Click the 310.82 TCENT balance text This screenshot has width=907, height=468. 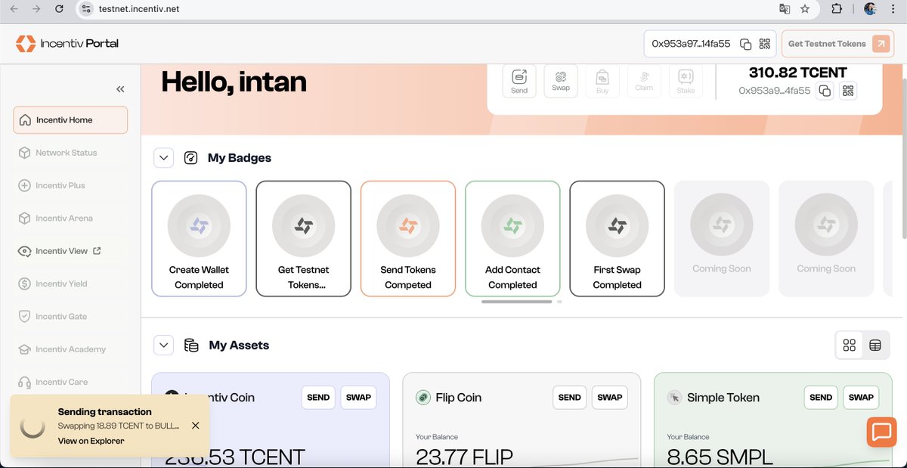click(x=797, y=73)
